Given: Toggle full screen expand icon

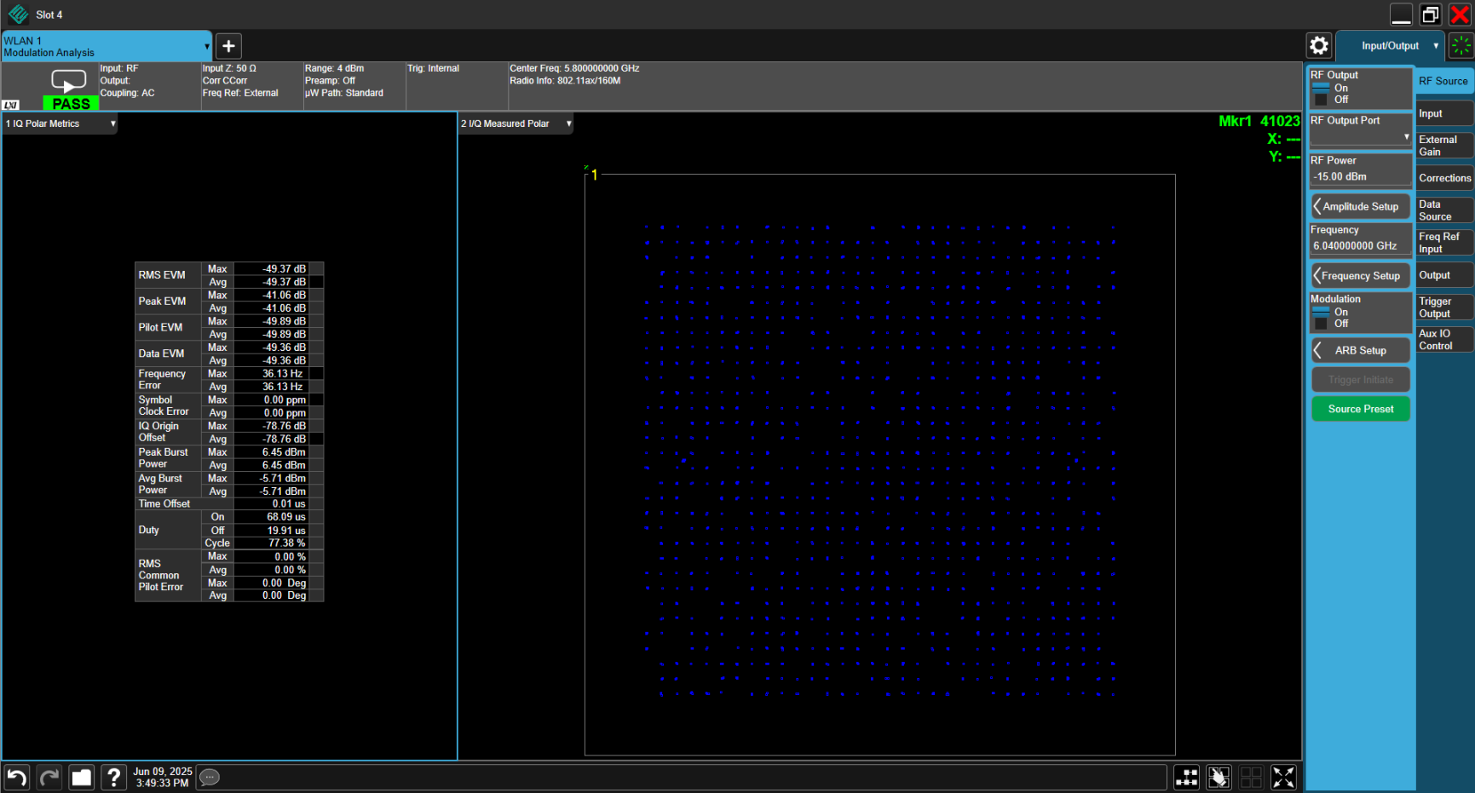Looking at the screenshot, I should [x=1283, y=777].
